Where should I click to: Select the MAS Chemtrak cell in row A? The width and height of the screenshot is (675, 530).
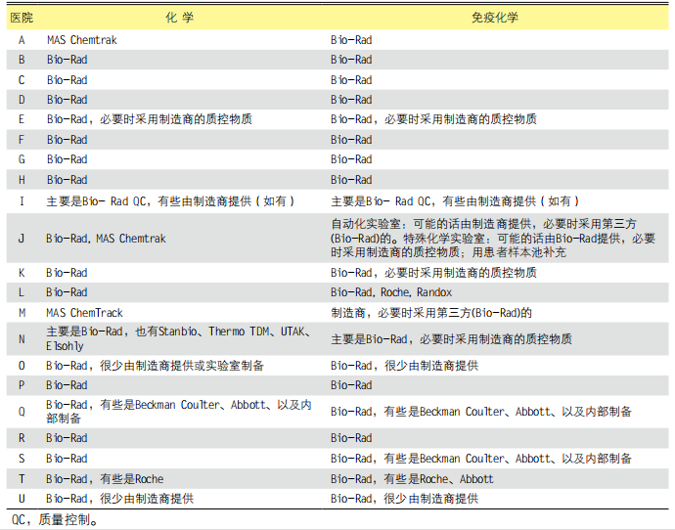[82, 40]
